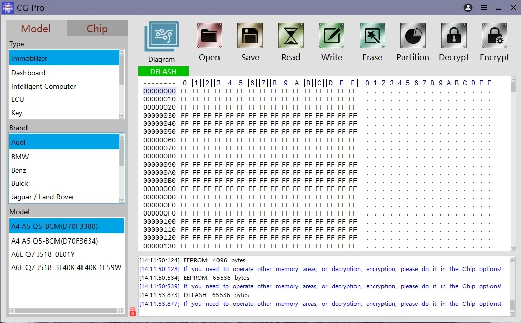Switch to the Chip tab
This screenshot has height=323, width=521.
click(x=97, y=29)
